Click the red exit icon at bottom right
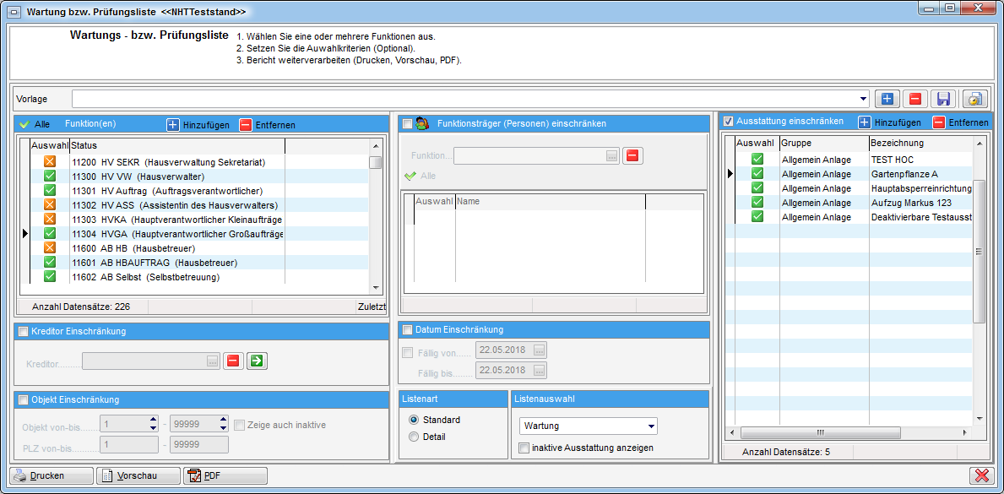 click(980, 476)
